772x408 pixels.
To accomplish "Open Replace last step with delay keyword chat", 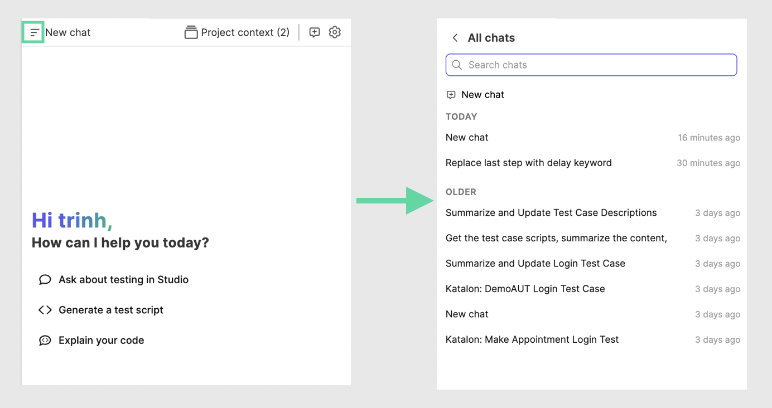I will 593,163.
